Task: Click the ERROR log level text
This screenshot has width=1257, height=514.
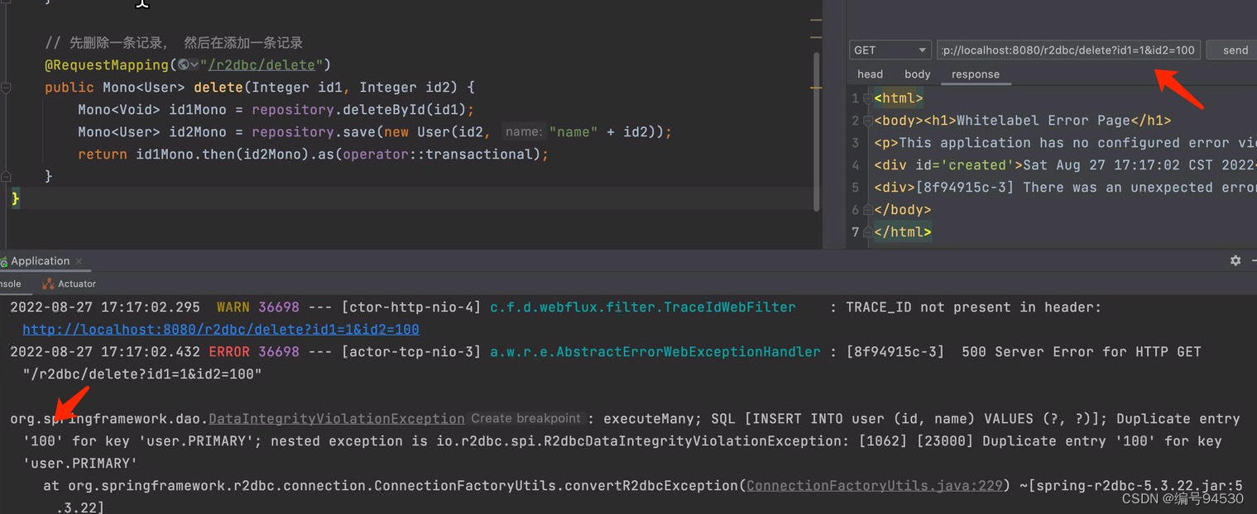Action: coord(229,352)
